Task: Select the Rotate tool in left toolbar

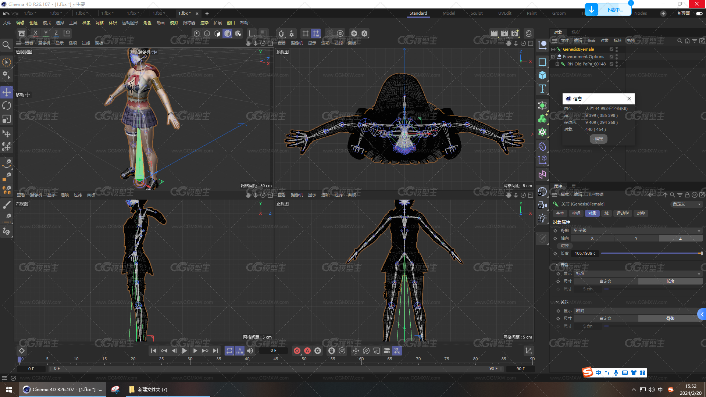Action: point(7,105)
